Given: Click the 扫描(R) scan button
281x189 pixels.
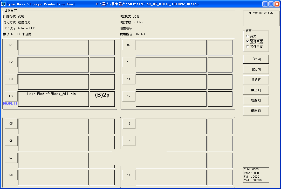Looking at the screenshot, I should [256, 80].
